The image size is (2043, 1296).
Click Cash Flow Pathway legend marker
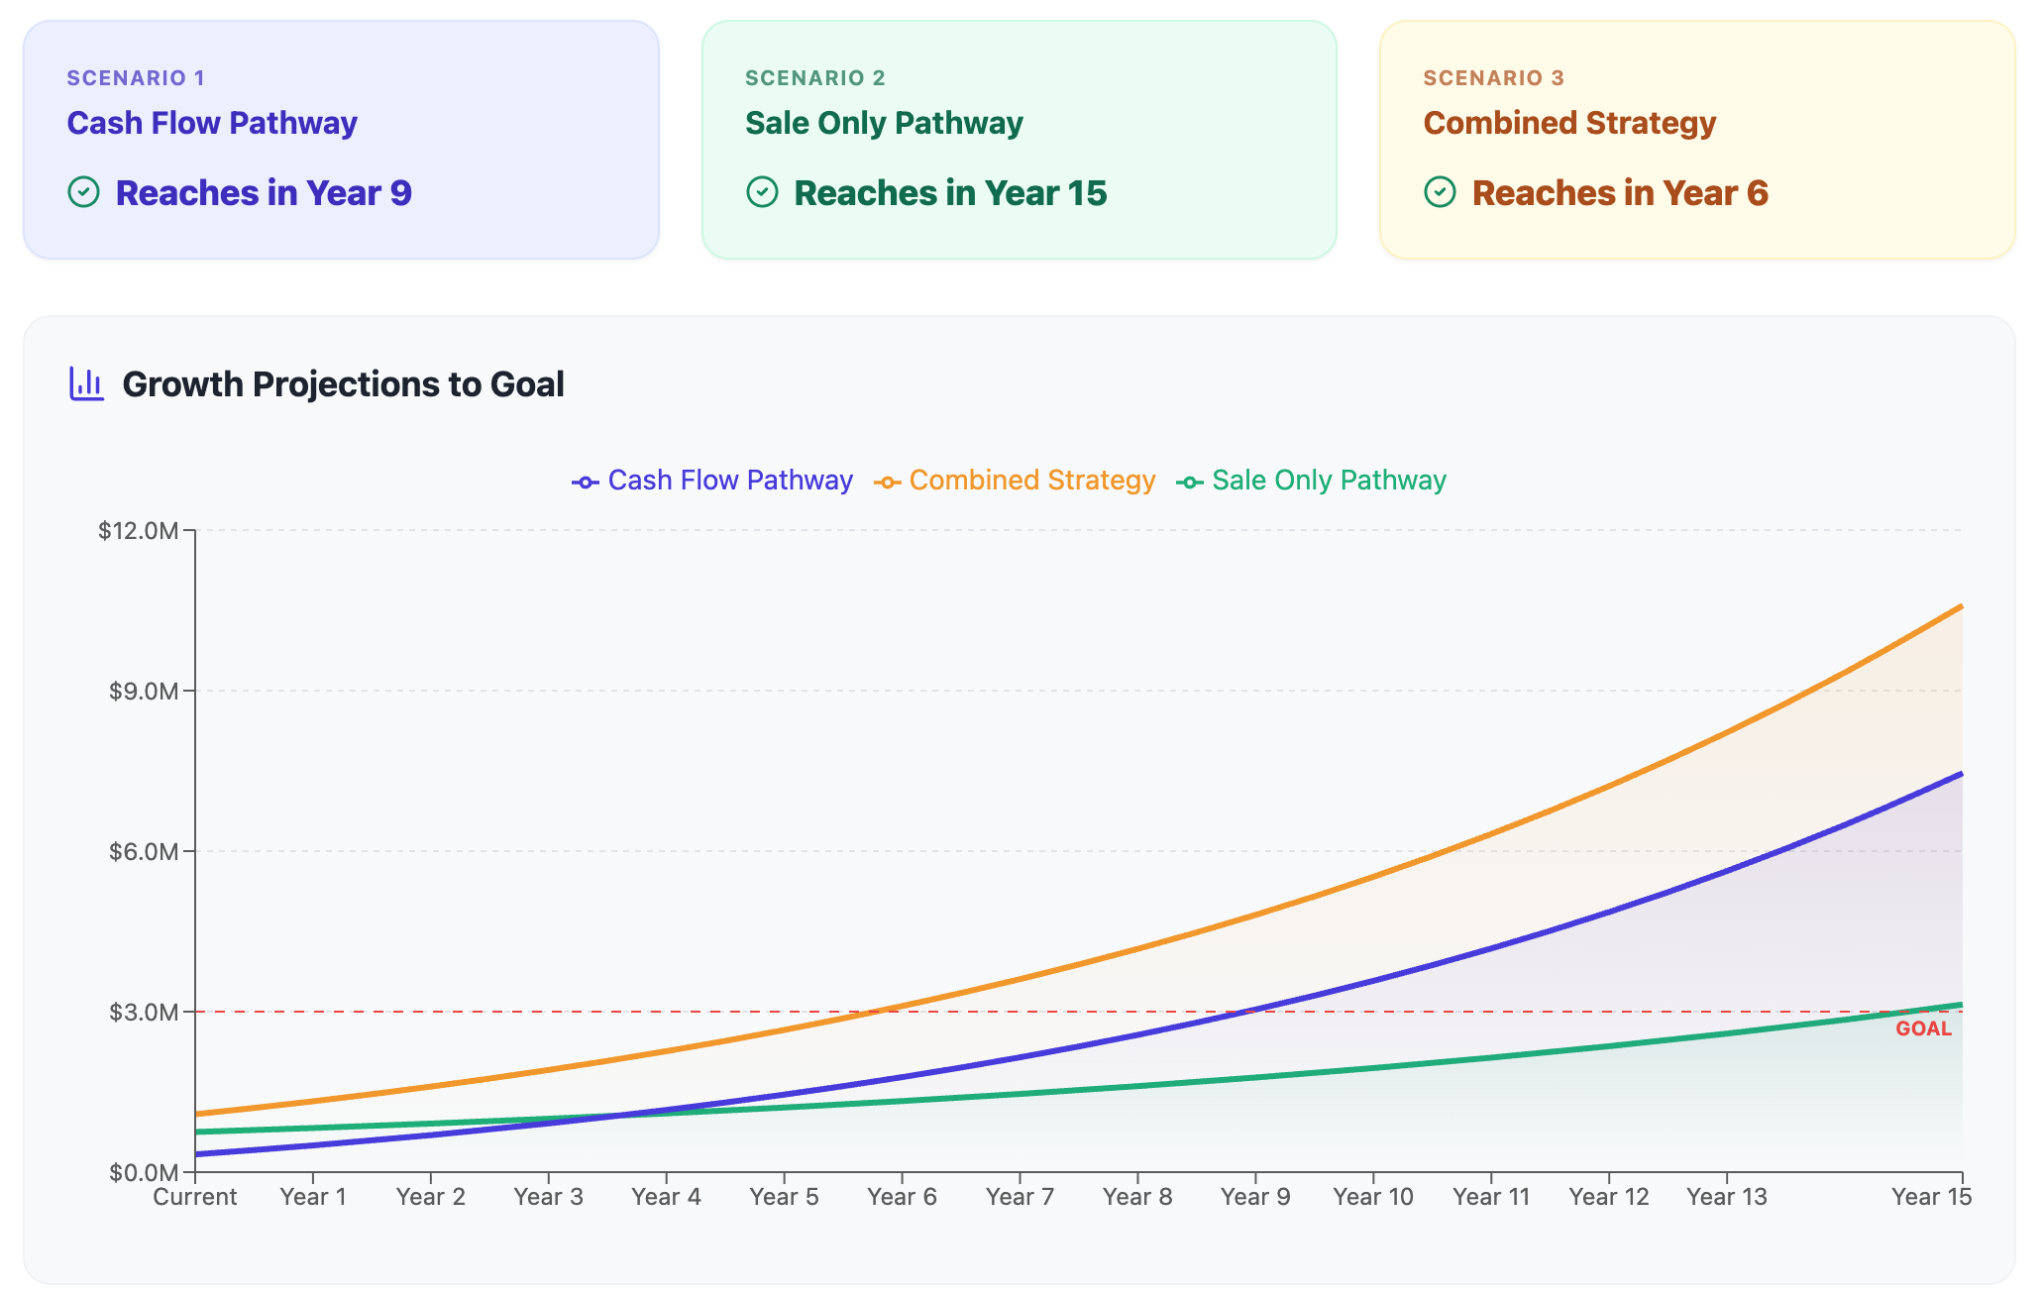tap(585, 483)
